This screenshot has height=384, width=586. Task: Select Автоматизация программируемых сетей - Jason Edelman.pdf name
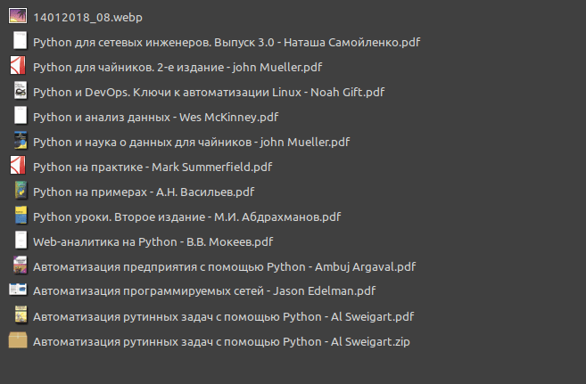pyautogui.click(x=203, y=291)
